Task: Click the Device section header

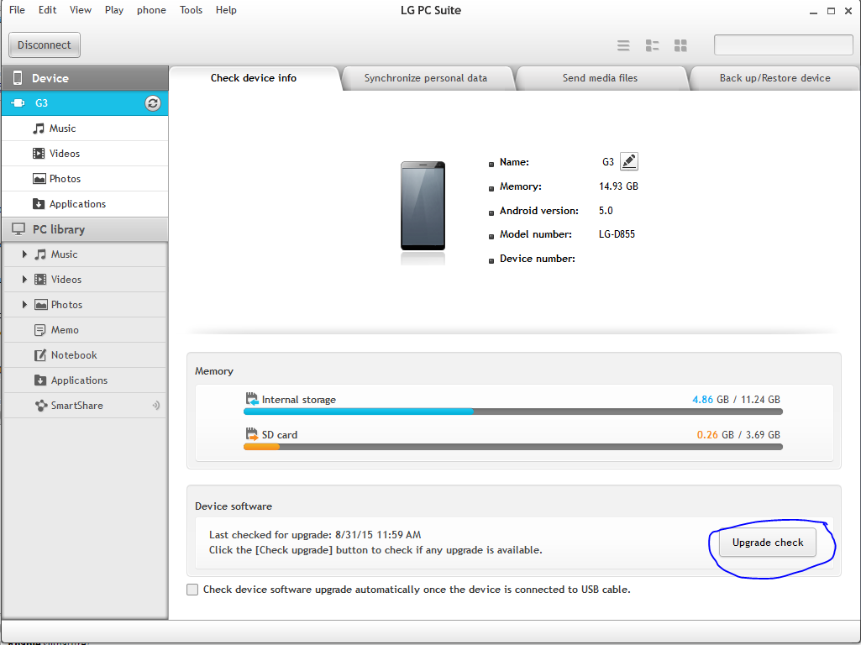Action: [85, 78]
